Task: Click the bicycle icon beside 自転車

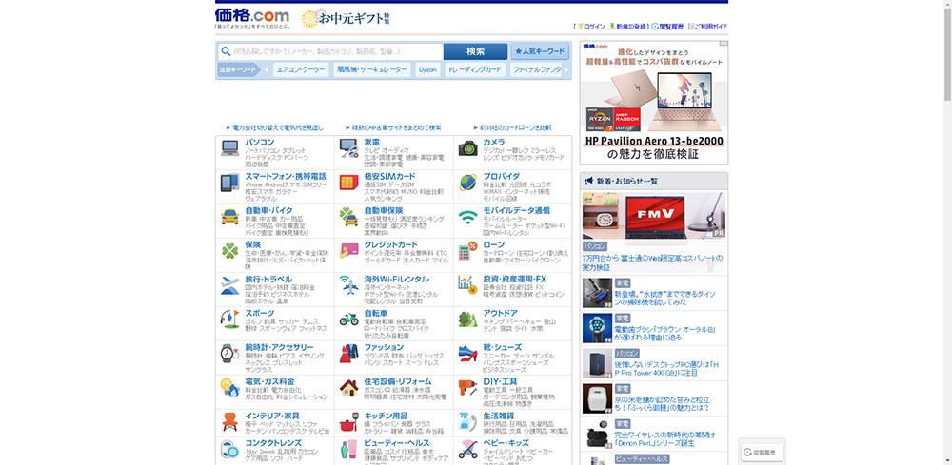Action: click(348, 319)
